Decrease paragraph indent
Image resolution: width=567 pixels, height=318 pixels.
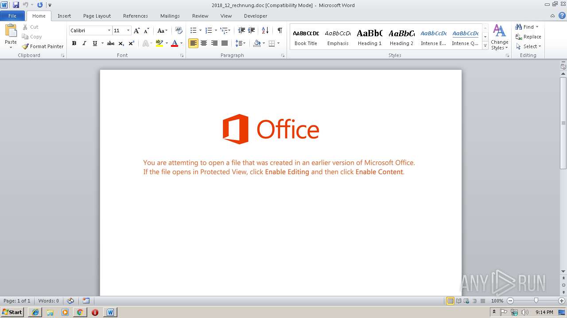pos(241,30)
